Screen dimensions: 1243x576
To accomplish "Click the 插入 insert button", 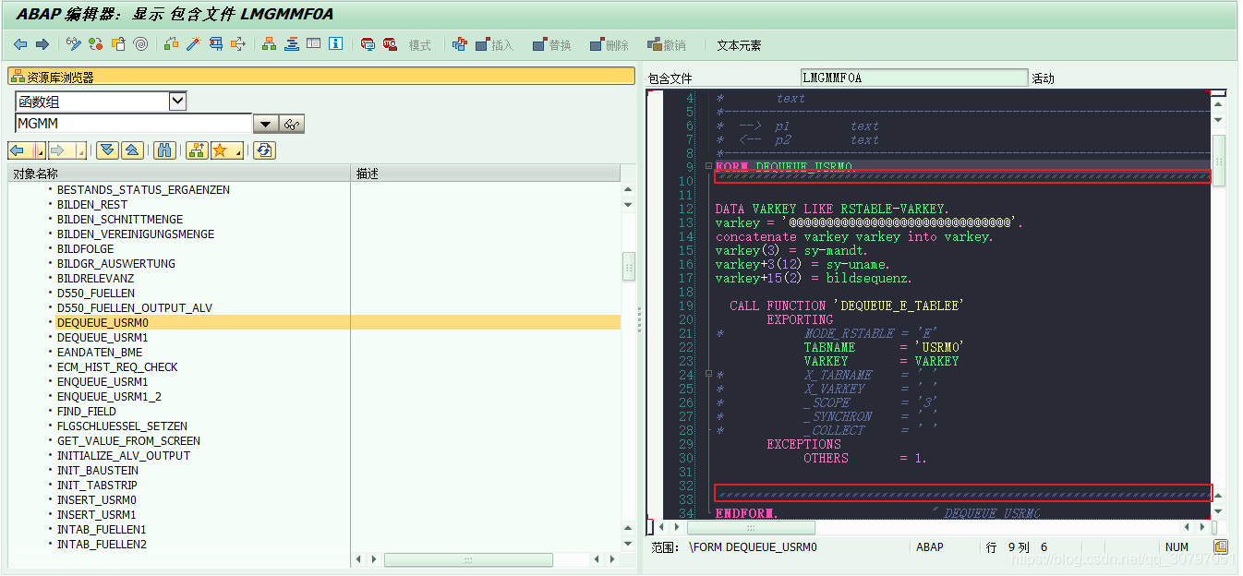I will (494, 45).
